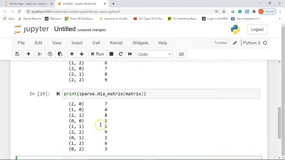Click the Logout button
The height and width of the screenshot is (160, 285).
point(257,29)
